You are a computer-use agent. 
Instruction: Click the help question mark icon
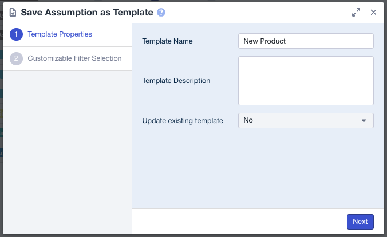pos(161,12)
